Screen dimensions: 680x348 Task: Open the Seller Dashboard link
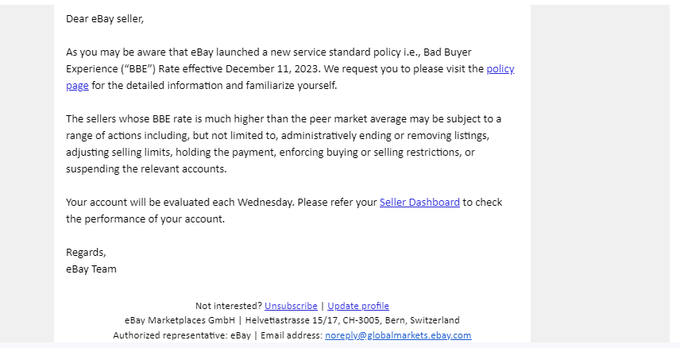coord(419,203)
